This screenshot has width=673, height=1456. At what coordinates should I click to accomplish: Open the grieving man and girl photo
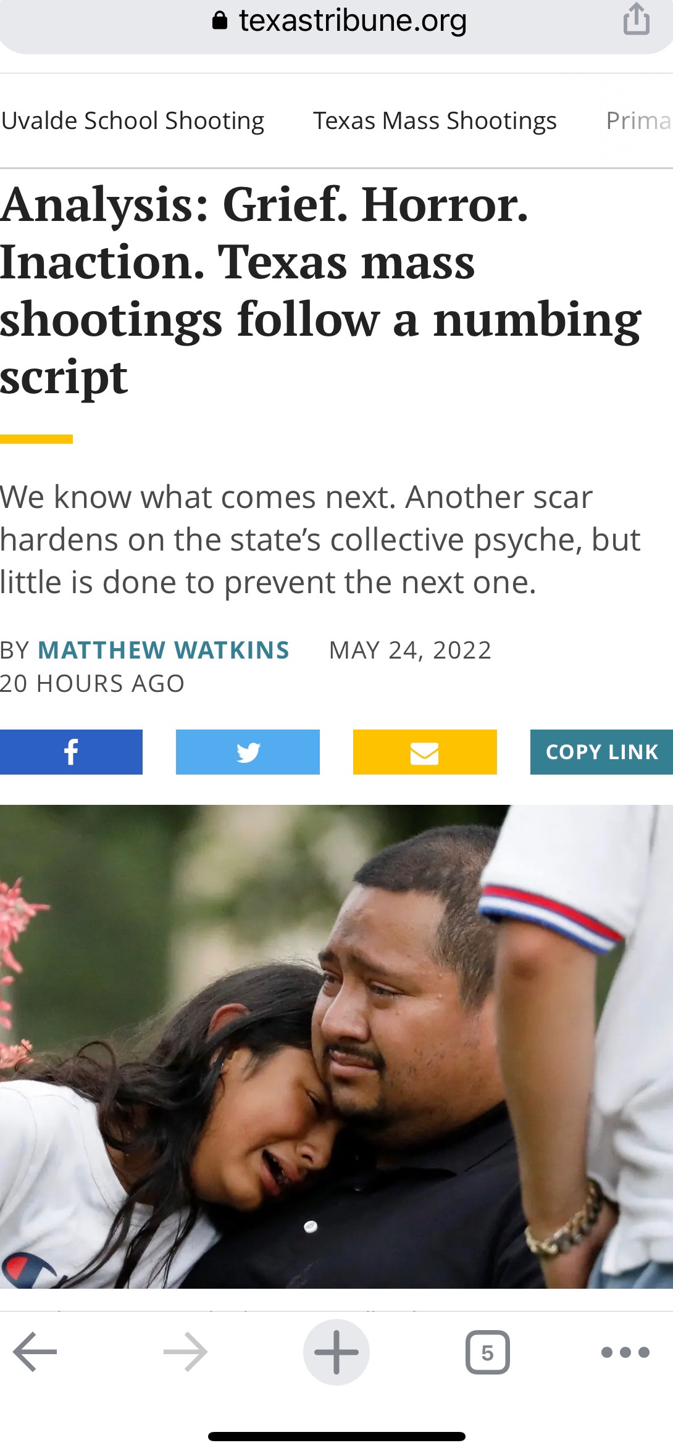336,1046
